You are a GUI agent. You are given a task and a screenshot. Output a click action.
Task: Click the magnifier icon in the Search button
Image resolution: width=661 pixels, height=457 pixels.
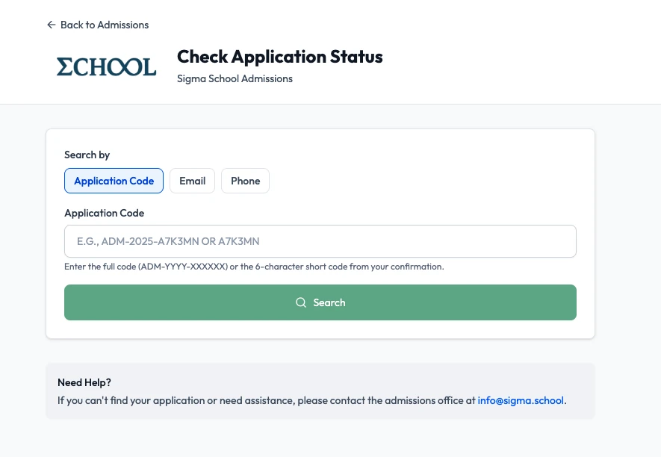coord(301,302)
